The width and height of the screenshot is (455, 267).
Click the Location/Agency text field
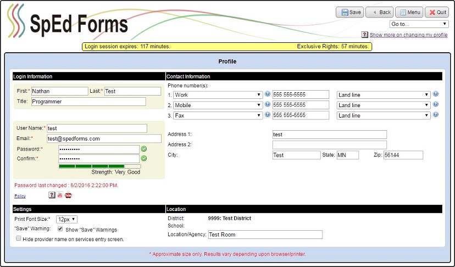(265, 235)
